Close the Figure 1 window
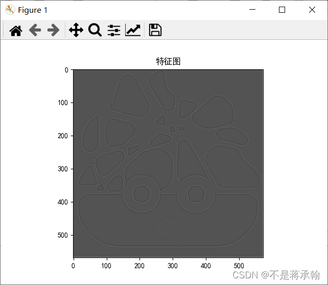 click(312, 10)
